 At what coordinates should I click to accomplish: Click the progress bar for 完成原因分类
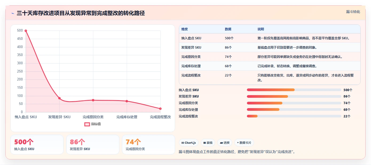click(x=294, y=103)
